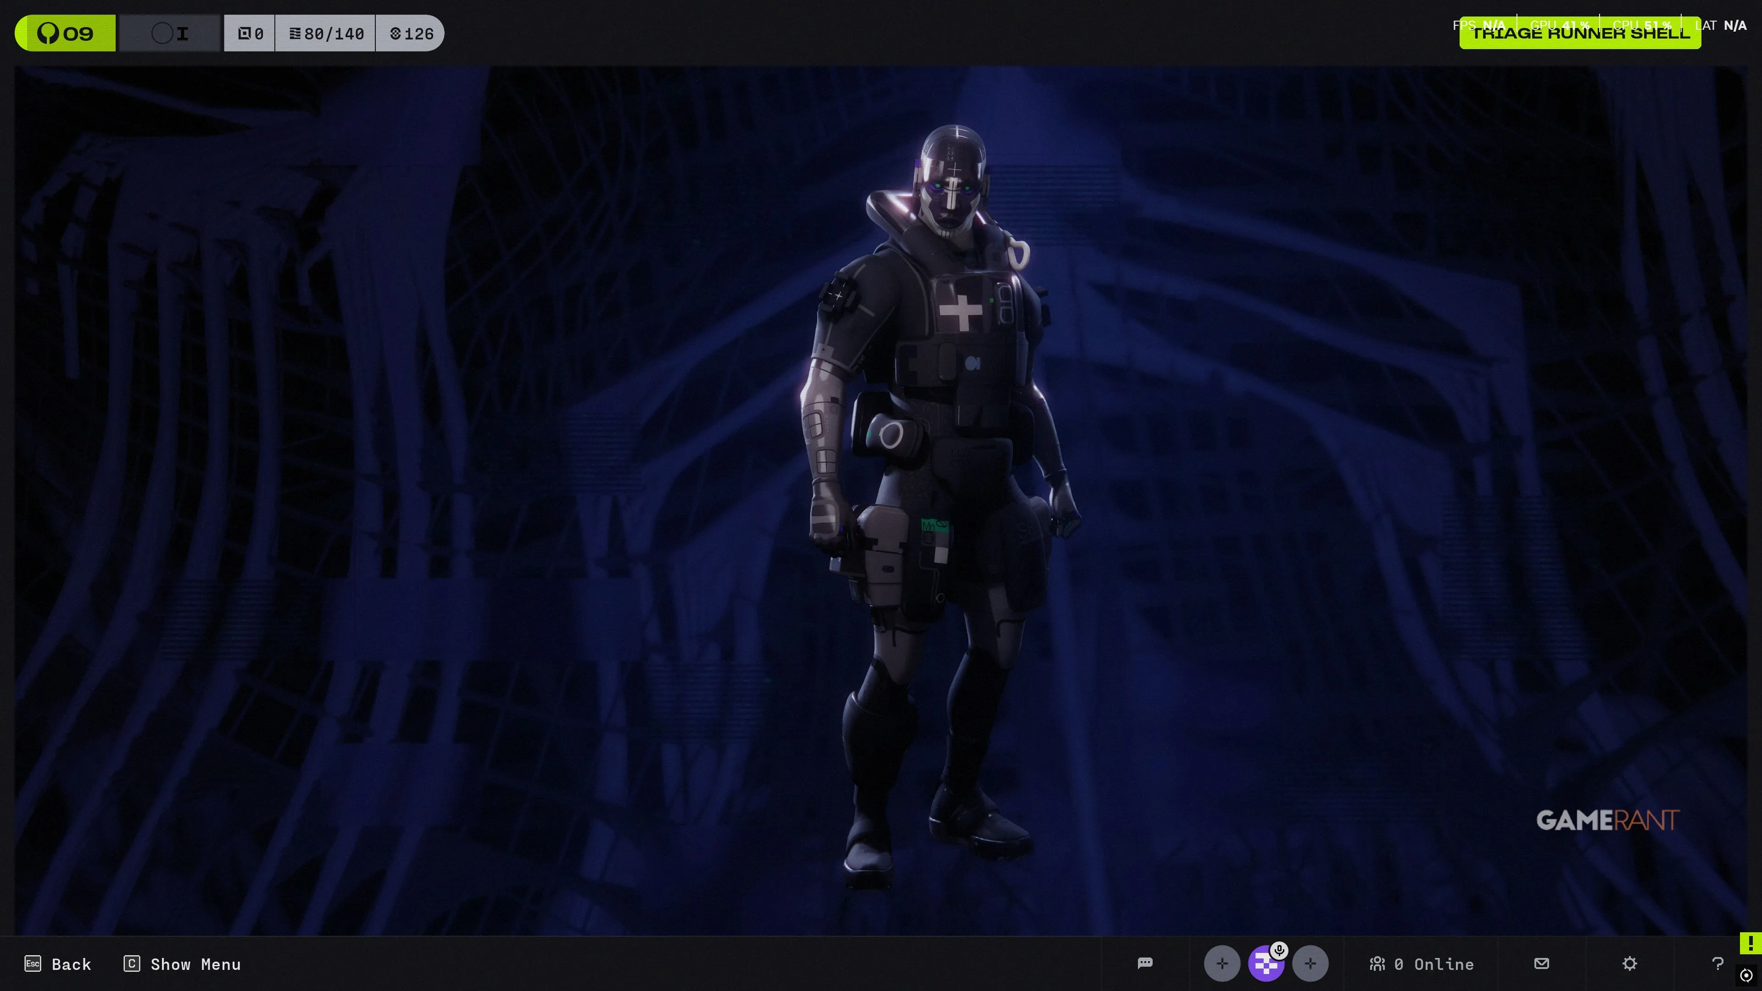Toggle the microphone badge on avatar
This screenshot has width=1762, height=991.
(1279, 950)
